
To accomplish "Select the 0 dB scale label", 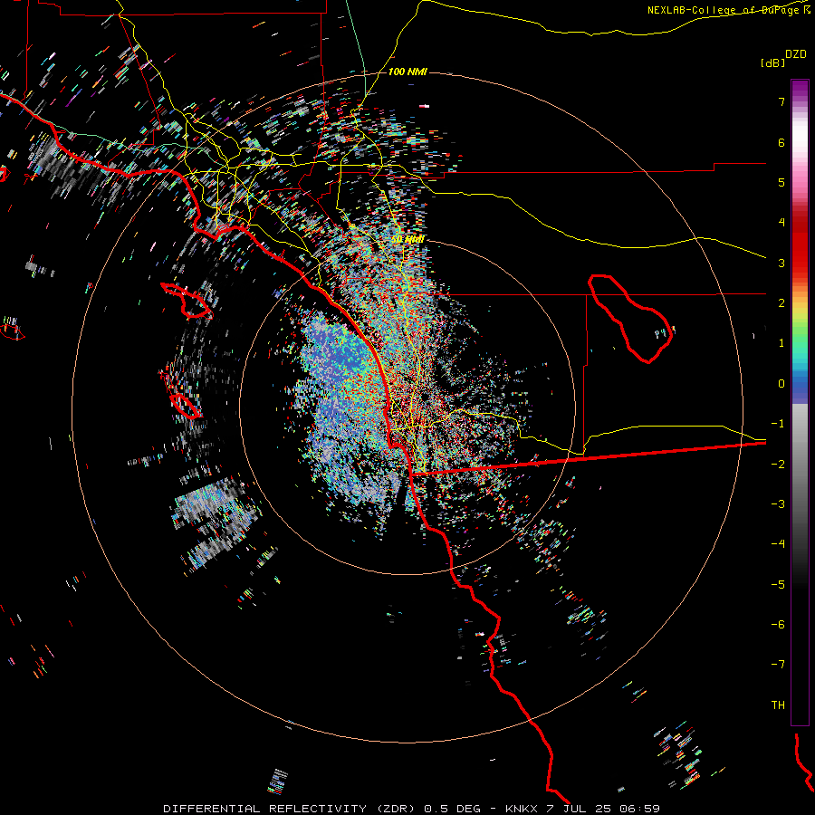I will [781, 384].
